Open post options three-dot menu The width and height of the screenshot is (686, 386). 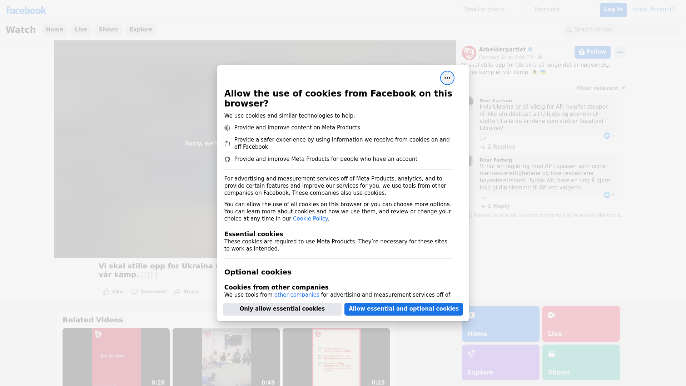point(620,52)
